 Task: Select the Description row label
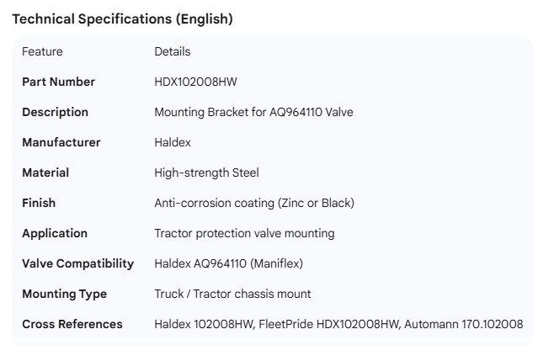tap(55, 112)
